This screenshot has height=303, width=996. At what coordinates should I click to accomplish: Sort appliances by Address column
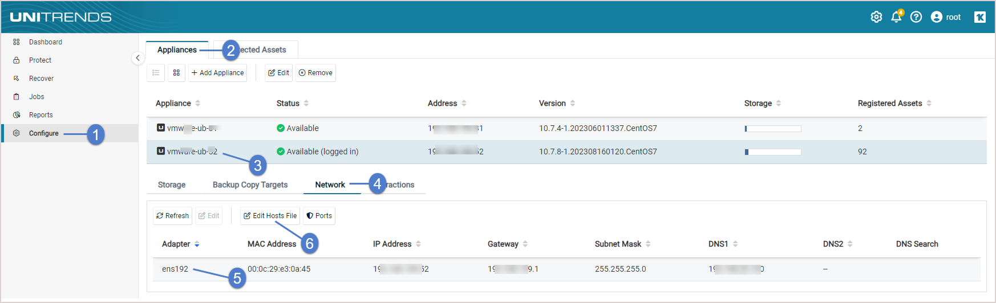(447, 103)
